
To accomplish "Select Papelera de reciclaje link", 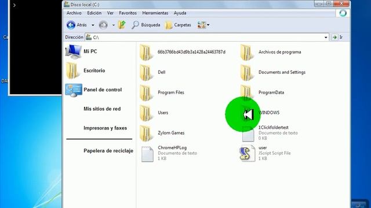I will point(108,150).
